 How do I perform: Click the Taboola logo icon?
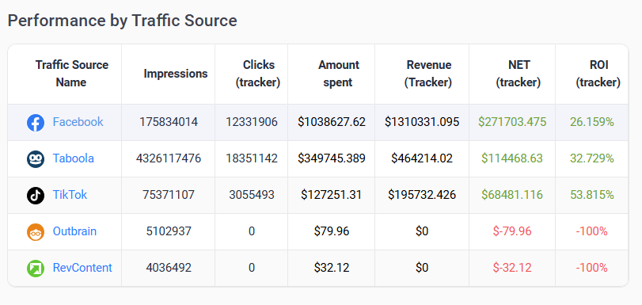36,159
